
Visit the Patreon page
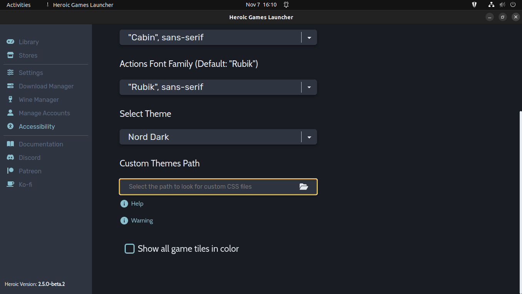(x=30, y=171)
